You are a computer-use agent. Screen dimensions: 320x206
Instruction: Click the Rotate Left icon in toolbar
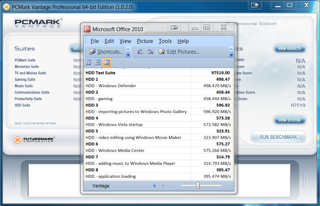pos(140,52)
